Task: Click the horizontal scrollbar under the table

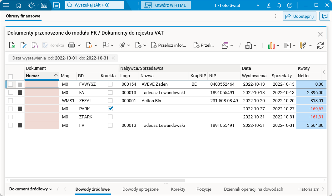Action: click(x=97, y=180)
